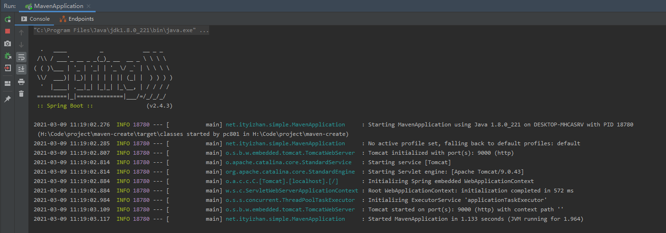Click 'Root WebApplicationContext: initialization completed' message
This screenshot has height=233, width=666.
pyautogui.click(x=471, y=191)
